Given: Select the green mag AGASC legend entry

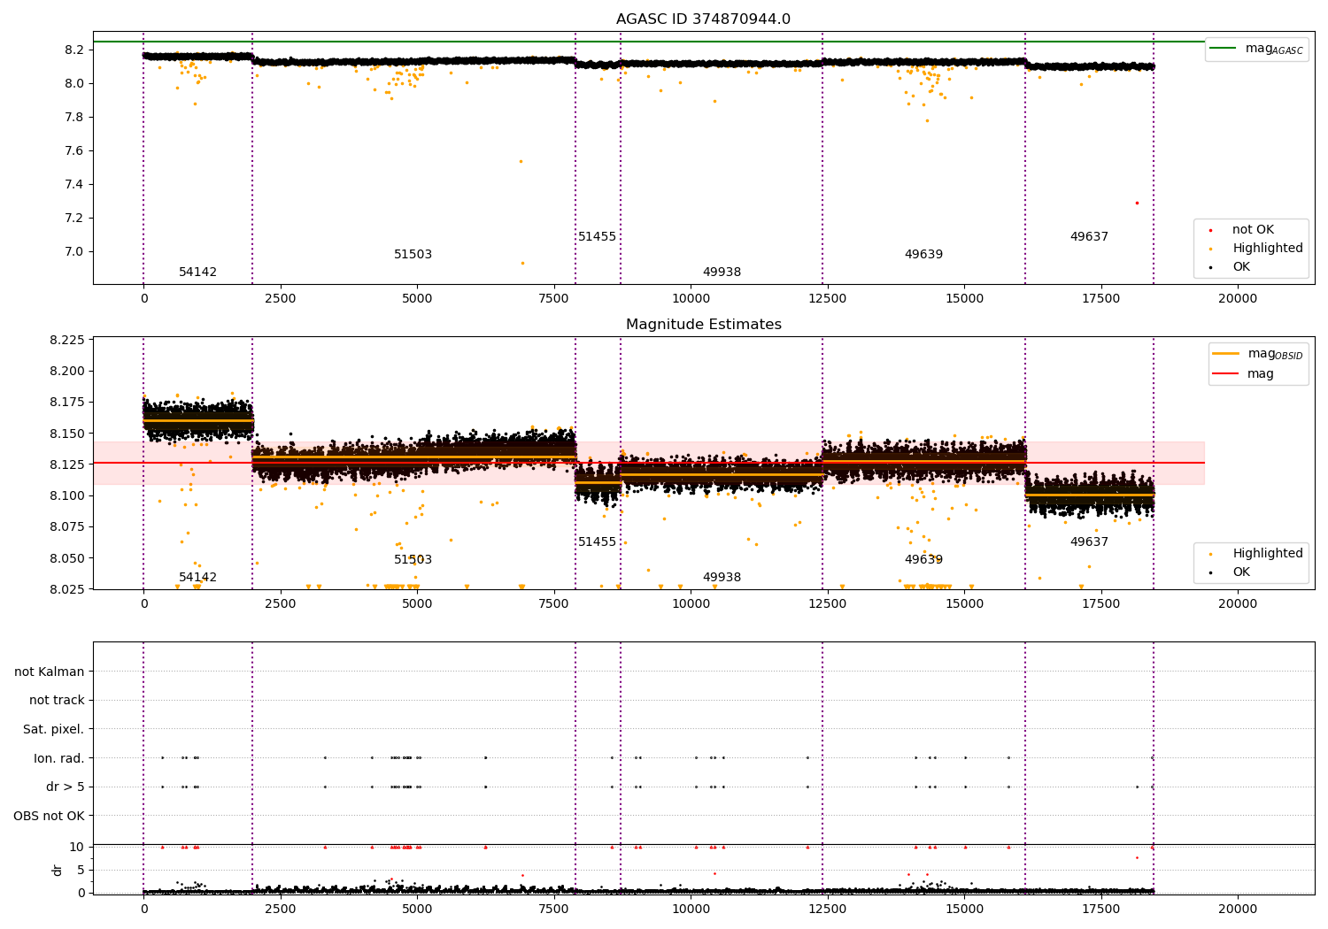Looking at the screenshot, I should (1256, 49).
